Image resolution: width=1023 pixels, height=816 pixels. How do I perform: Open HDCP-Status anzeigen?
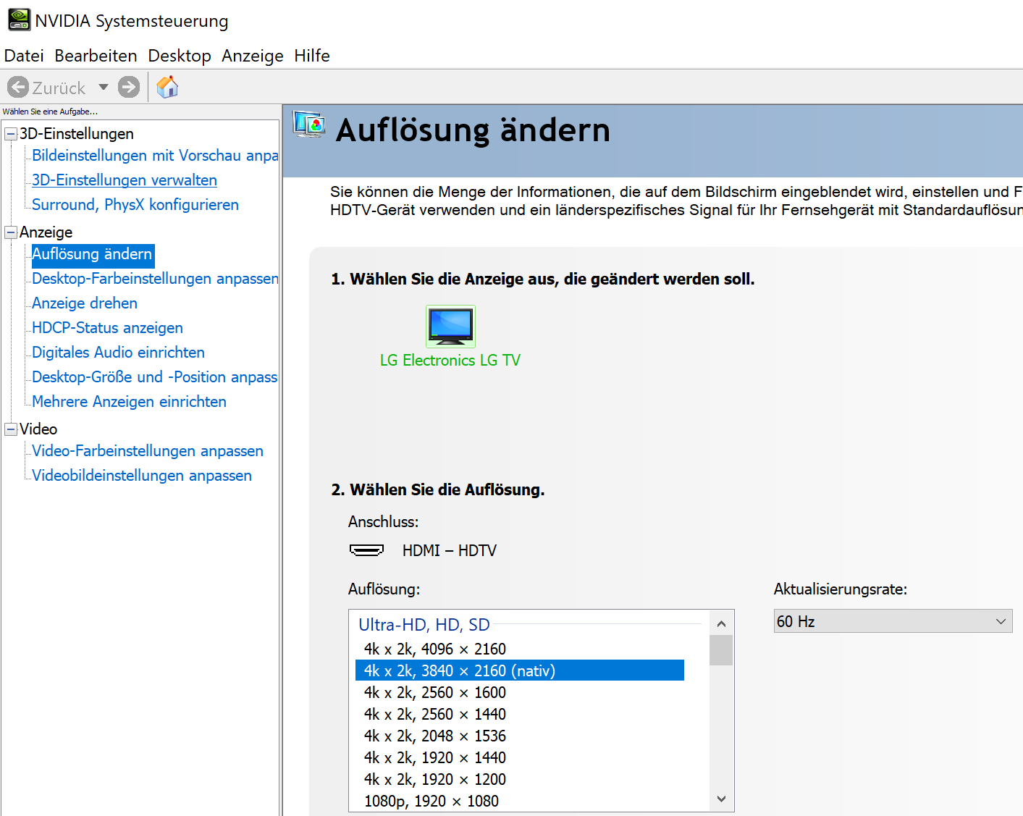click(x=107, y=328)
